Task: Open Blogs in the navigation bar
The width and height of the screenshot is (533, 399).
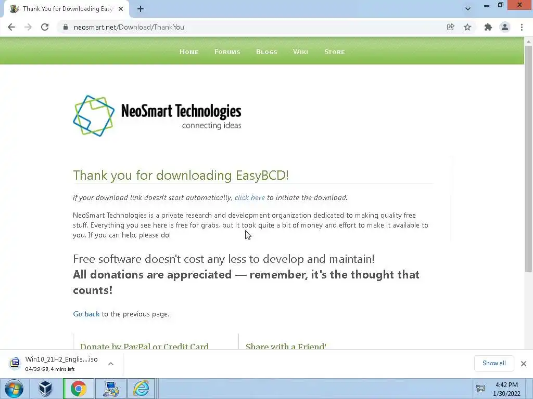Action: tap(266, 52)
